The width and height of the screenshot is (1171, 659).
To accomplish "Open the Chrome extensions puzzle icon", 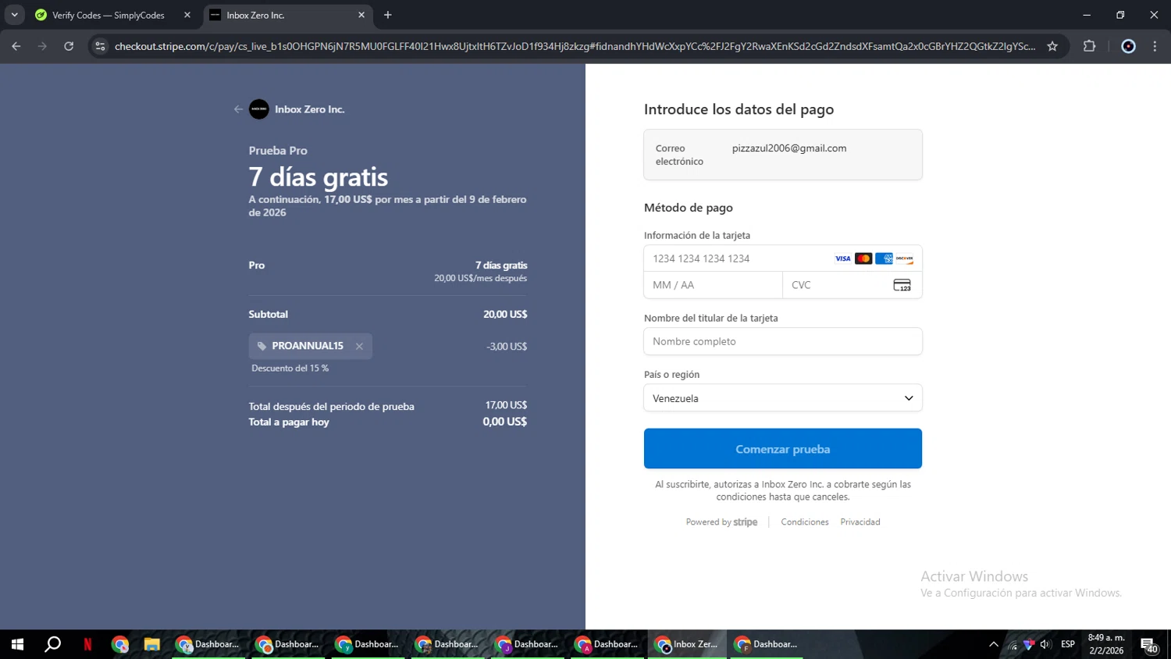I will (1090, 46).
